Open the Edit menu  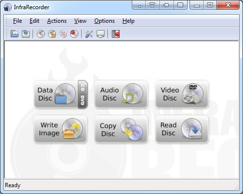[x=35, y=21]
